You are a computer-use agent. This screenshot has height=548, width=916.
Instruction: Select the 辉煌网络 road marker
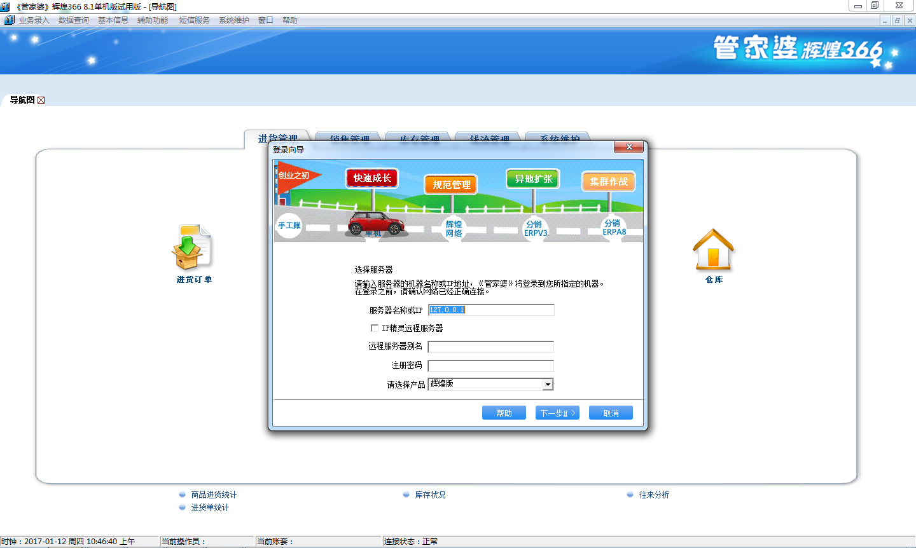[x=454, y=229]
